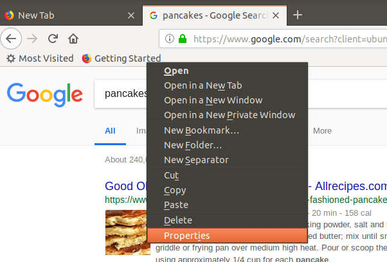The height and width of the screenshot is (262, 387).
Task: Choose Open in a New Tab
Action: (227, 85)
